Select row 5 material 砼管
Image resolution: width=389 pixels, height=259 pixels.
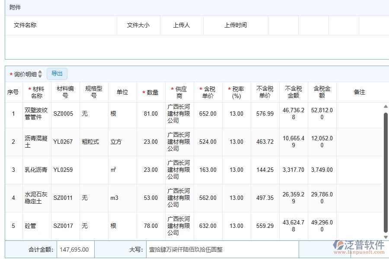(36, 226)
